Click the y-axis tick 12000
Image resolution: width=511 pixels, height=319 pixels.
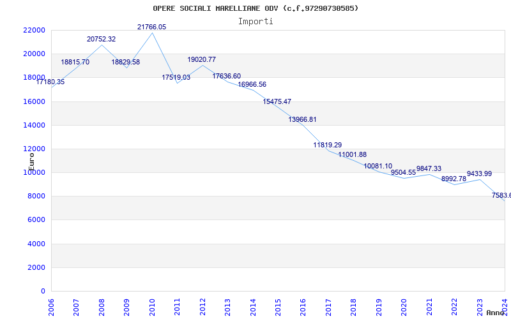click(x=34, y=149)
